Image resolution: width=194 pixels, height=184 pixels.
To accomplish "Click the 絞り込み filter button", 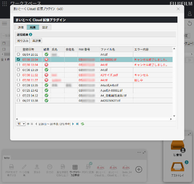I will pos(23,41).
